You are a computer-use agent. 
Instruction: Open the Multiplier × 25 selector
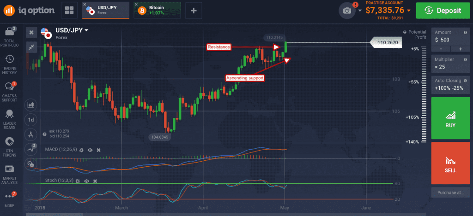(451, 63)
